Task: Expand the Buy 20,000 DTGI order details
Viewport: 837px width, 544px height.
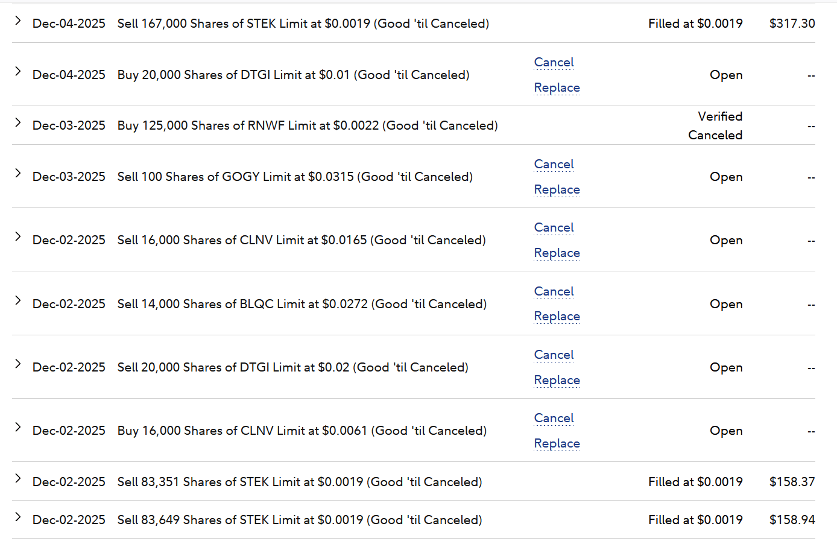Action: pos(18,72)
